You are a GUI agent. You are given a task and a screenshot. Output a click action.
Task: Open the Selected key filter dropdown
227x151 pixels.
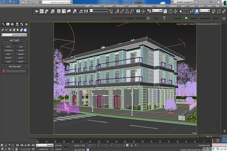click(45, 145)
